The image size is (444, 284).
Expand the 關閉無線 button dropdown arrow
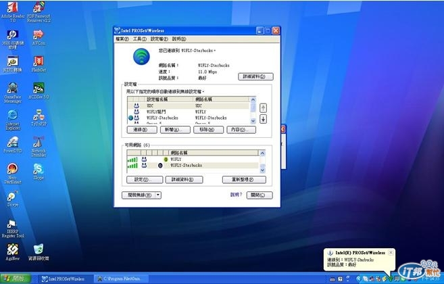(x=158, y=195)
